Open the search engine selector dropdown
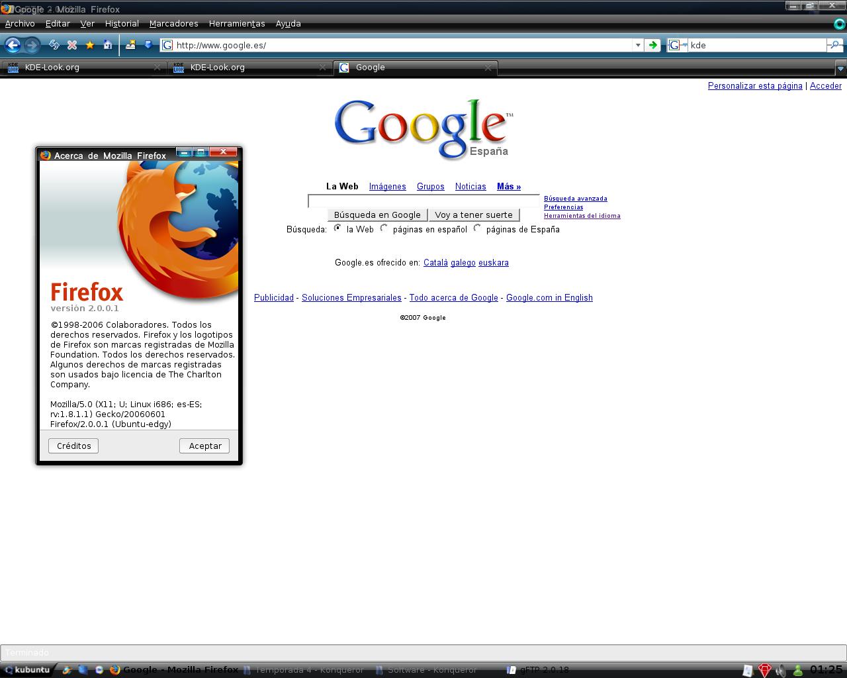The width and height of the screenshot is (847, 678). click(x=677, y=45)
